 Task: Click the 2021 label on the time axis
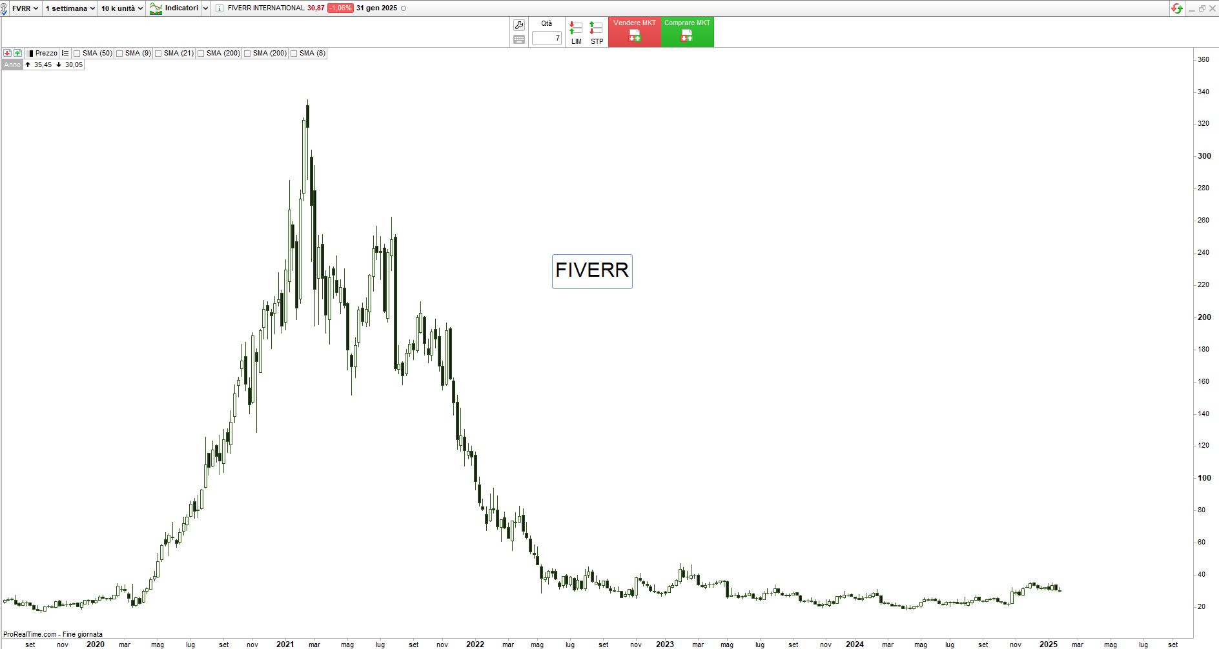(285, 644)
